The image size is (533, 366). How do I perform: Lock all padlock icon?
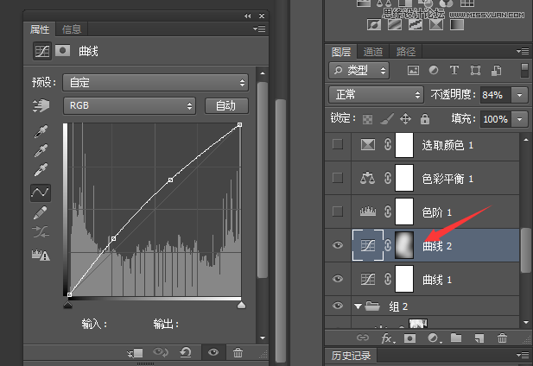point(425,119)
